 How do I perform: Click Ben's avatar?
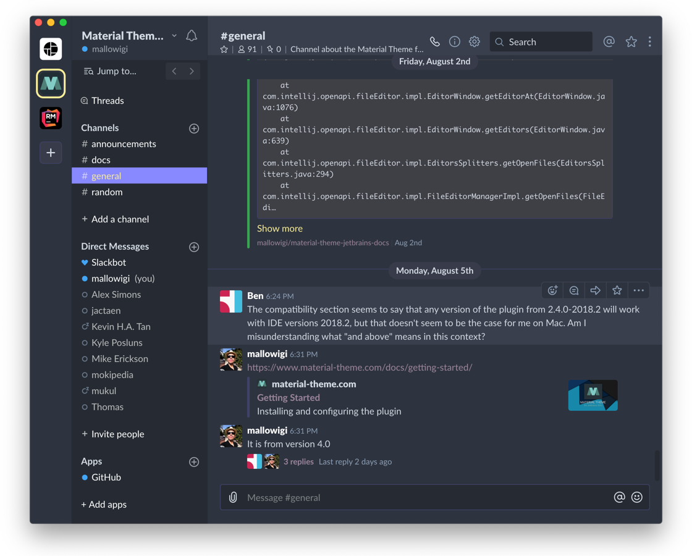[x=231, y=301]
